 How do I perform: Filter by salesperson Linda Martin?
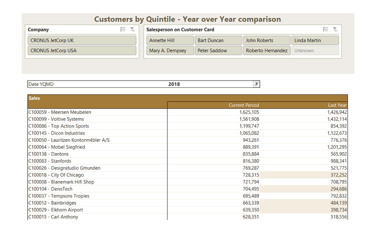tap(315, 40)
